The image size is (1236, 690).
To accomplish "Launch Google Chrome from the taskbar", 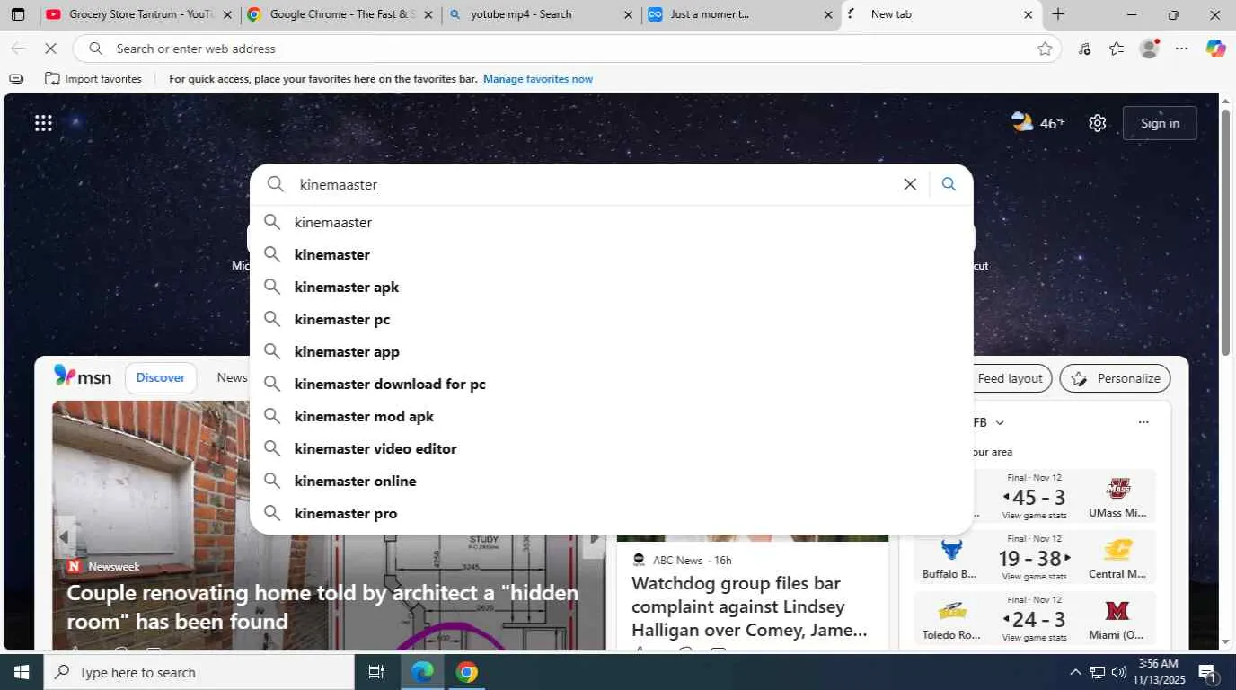I will tap(466, 672).
